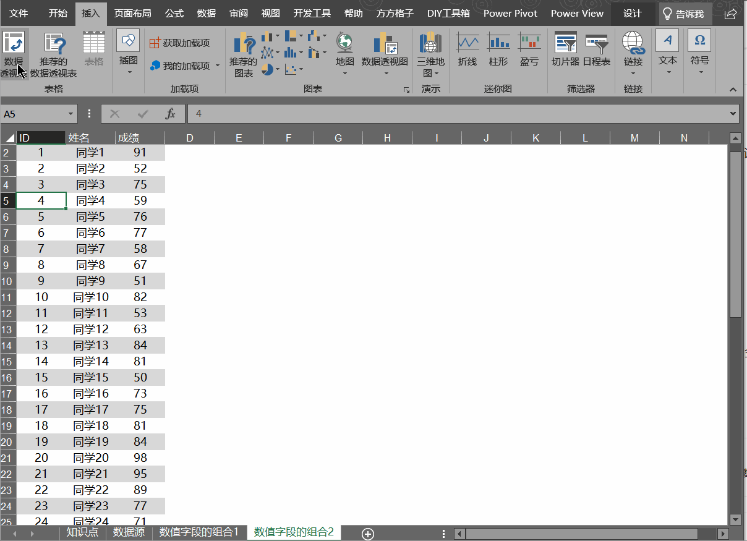Insert 柱形 column sparkline
This screenshot has width=747, height=541.
pos(498,49)
